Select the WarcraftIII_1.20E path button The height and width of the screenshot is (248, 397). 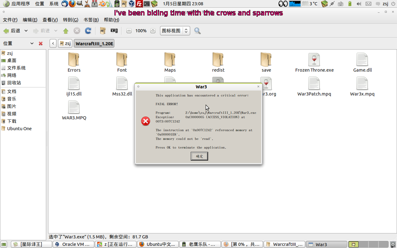click(x=94, y=43)
